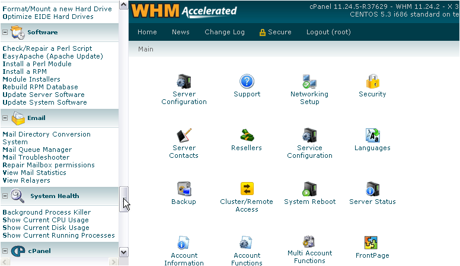Collapse the cPanel section
460x266 pixels.
click(x=5, y=251)
